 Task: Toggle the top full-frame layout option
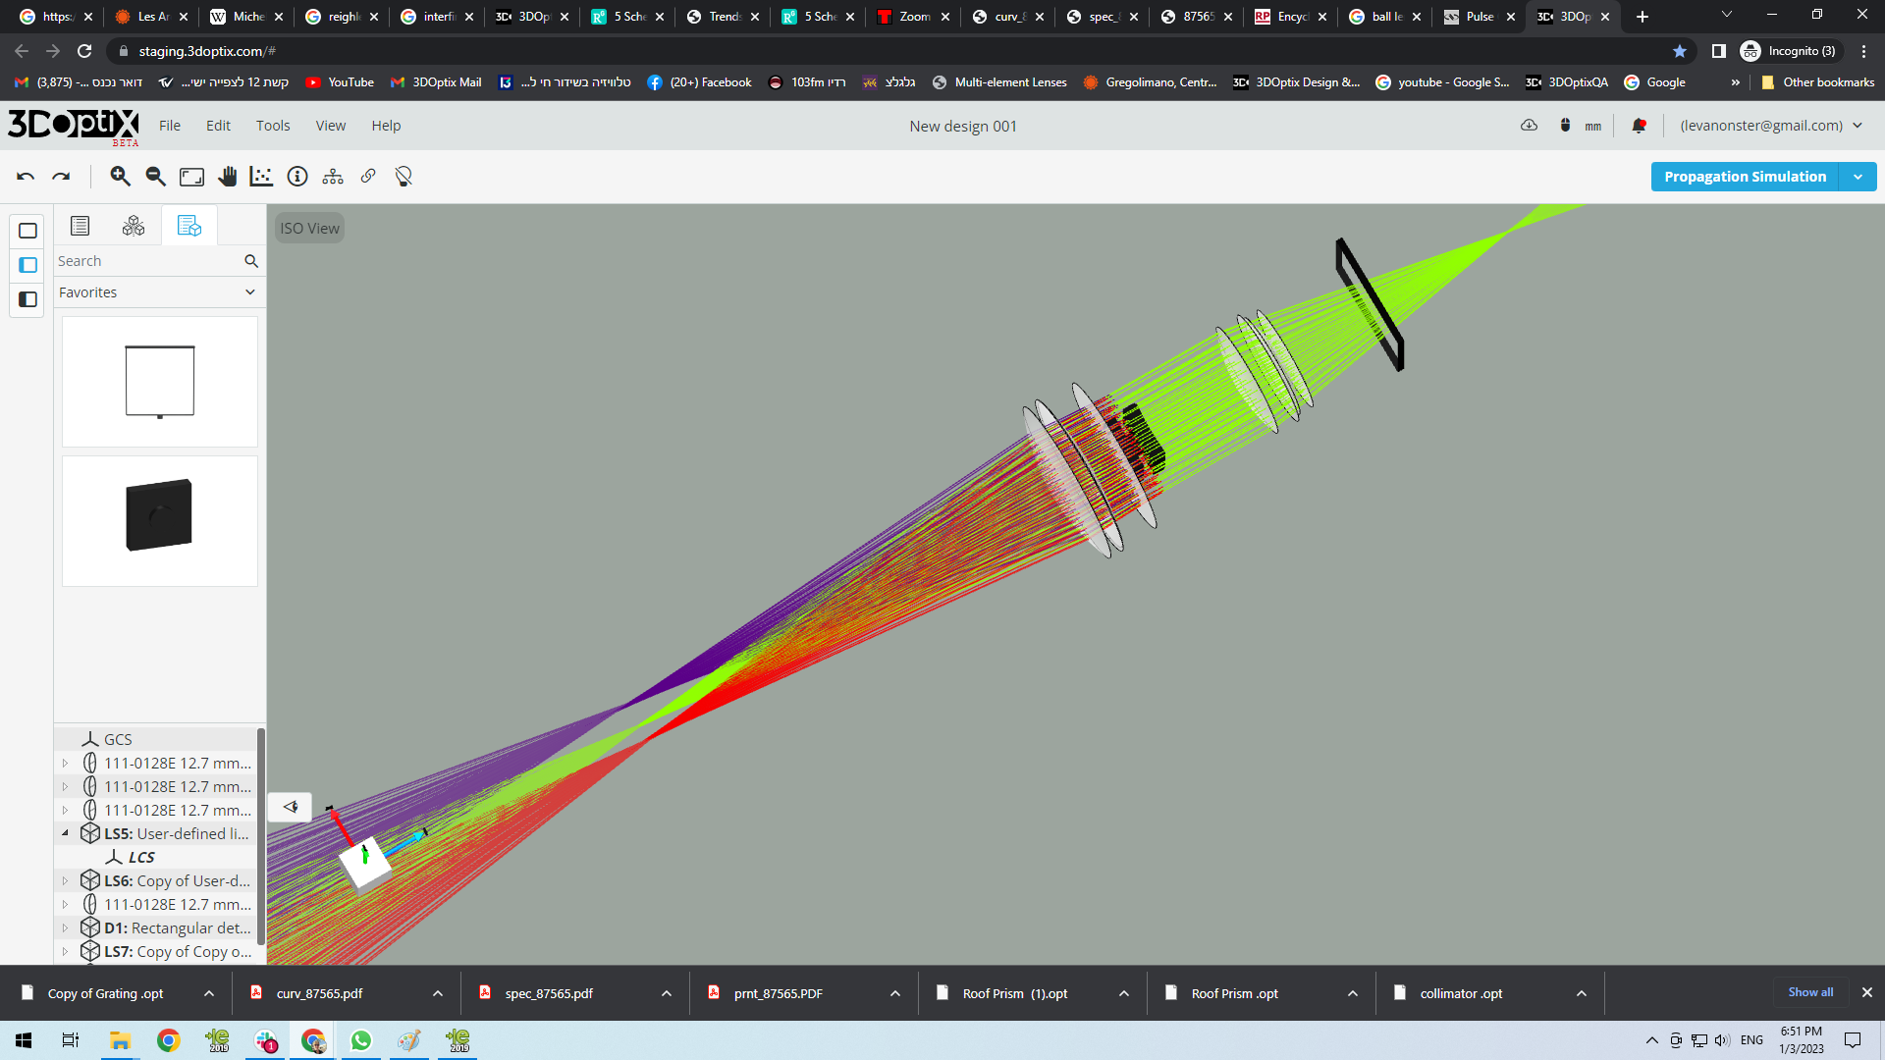[x=27, y=231]
